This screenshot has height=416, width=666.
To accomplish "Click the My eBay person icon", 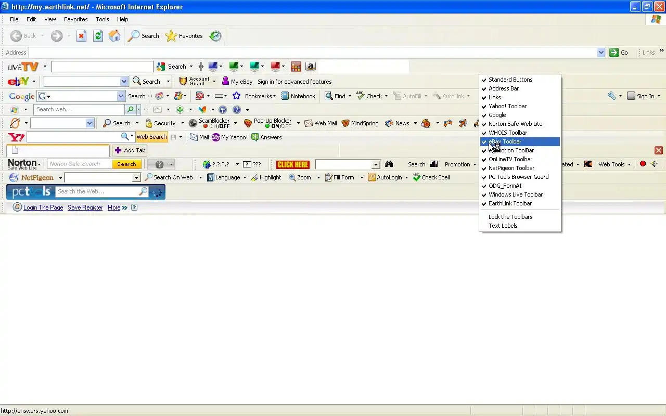I will [x=225, y=81].
